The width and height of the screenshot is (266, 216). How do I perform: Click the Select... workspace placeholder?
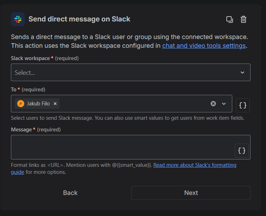pyautogui.click(x=25, y=73)
